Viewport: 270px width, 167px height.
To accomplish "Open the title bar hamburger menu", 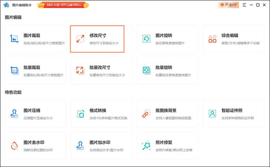I will click(244, 5).
